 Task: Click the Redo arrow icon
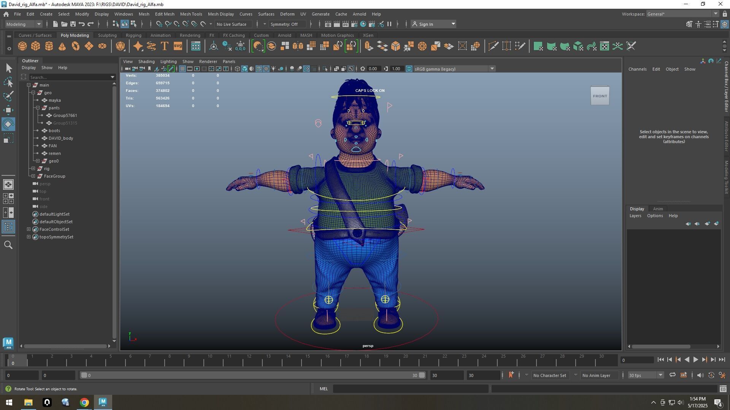[90, 24]
